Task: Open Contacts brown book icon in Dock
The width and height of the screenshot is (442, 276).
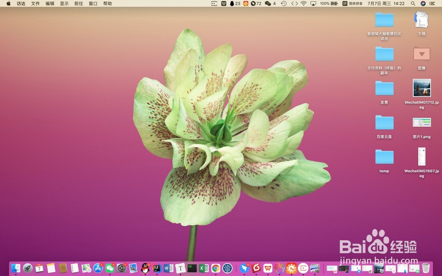Action: (63, 268)
